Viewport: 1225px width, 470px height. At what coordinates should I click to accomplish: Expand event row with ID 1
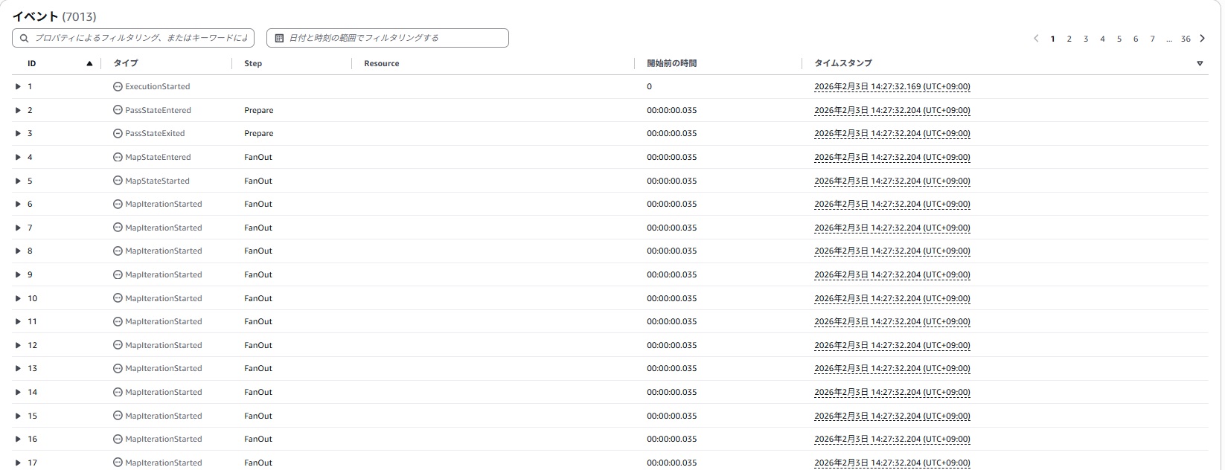[18, 87]
